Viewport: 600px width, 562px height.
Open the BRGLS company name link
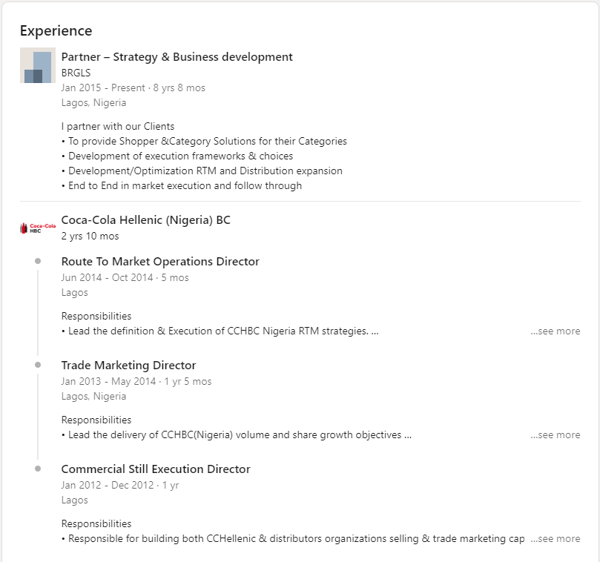75,73
